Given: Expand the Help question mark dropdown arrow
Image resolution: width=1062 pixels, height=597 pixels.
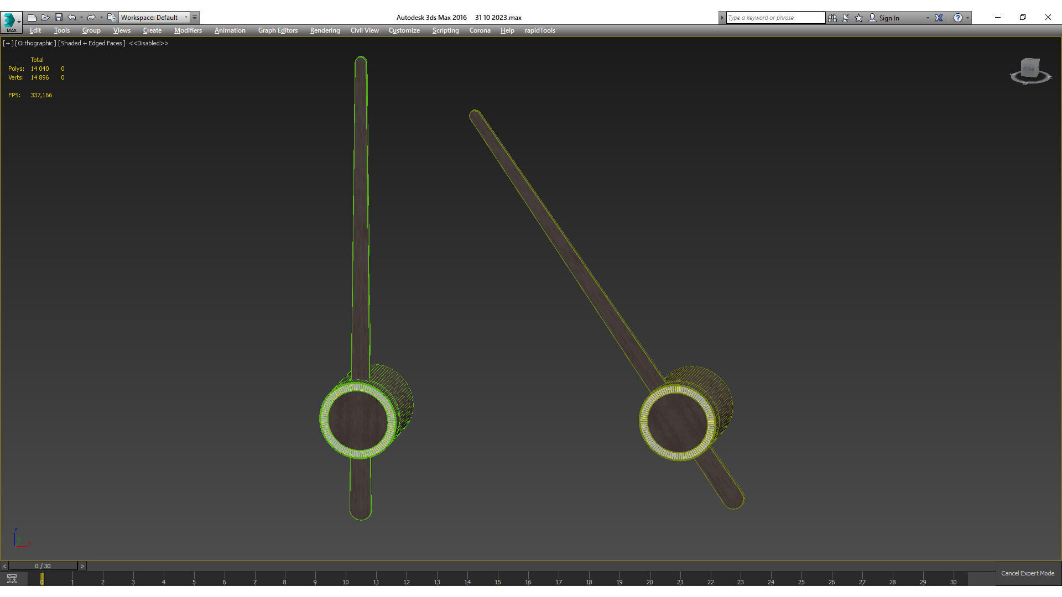Looking at the screenshot, I should tap(967, 18).
